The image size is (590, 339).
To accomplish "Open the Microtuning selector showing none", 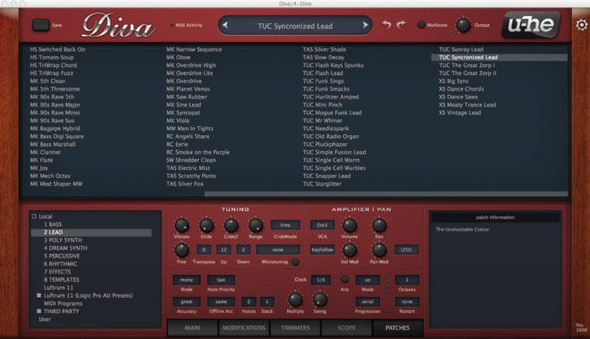I will 278,250.
